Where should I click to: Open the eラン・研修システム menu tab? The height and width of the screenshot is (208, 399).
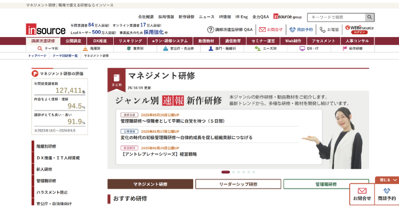pos(170,41)
